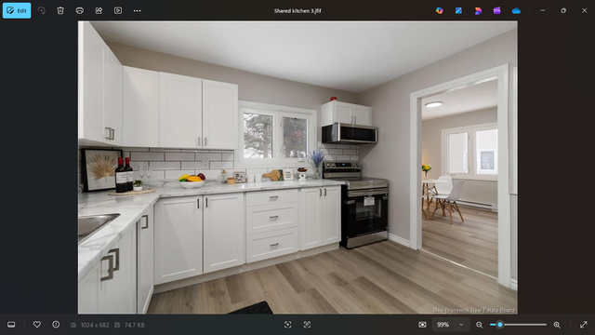Close the Photos window
This screenshot has height=335, width=595.
point(585,10)
